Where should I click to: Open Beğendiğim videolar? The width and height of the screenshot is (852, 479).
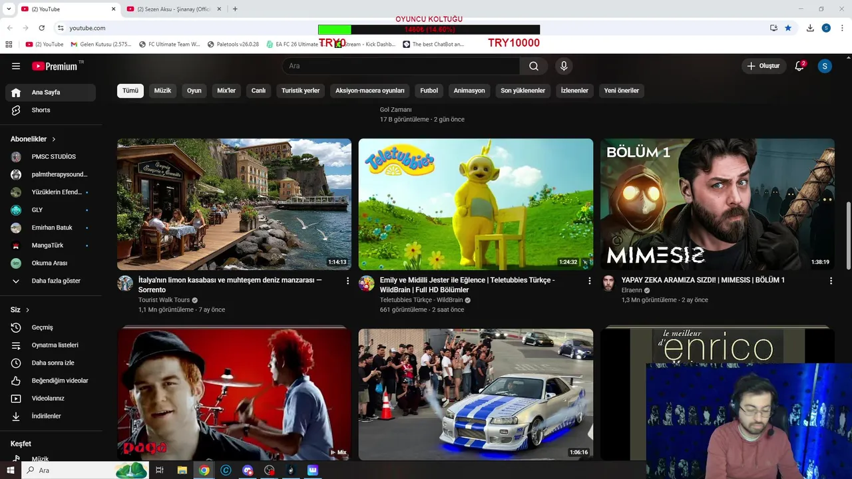coord(51,381)
